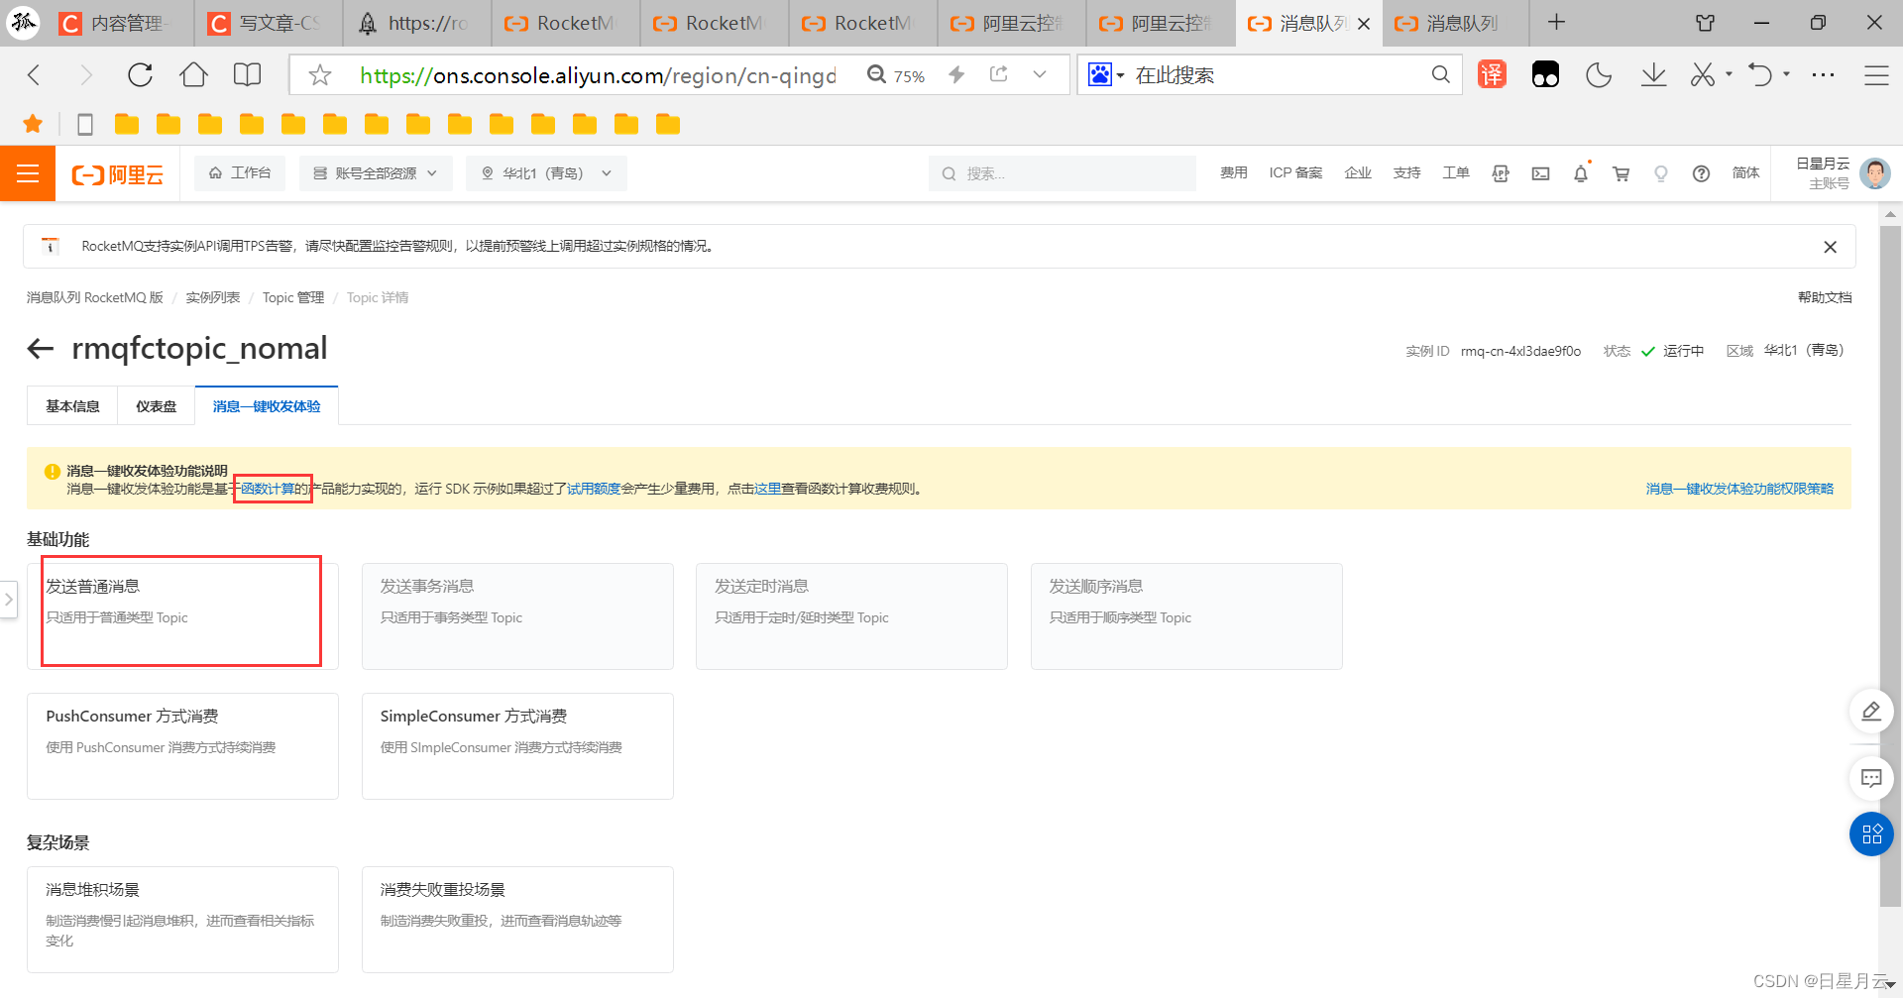Click the page vertical scrollbar
The height and width of the screenshot is (999, 1903).
tap(1890, 565)
